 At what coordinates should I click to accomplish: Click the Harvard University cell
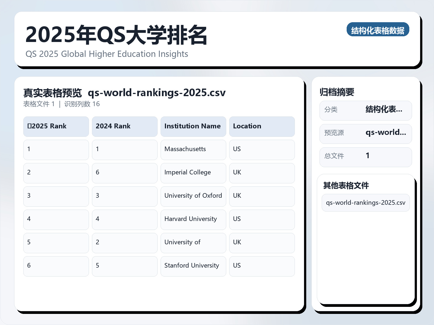pyautogui.click(x=193, y=219)
